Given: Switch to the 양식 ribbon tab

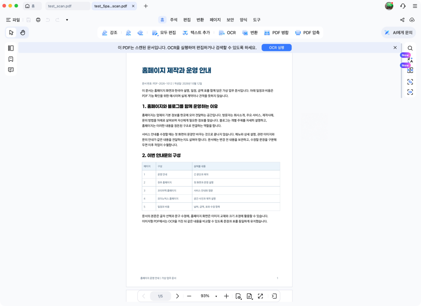Looking at the screenshot, I should coord(243,20).
